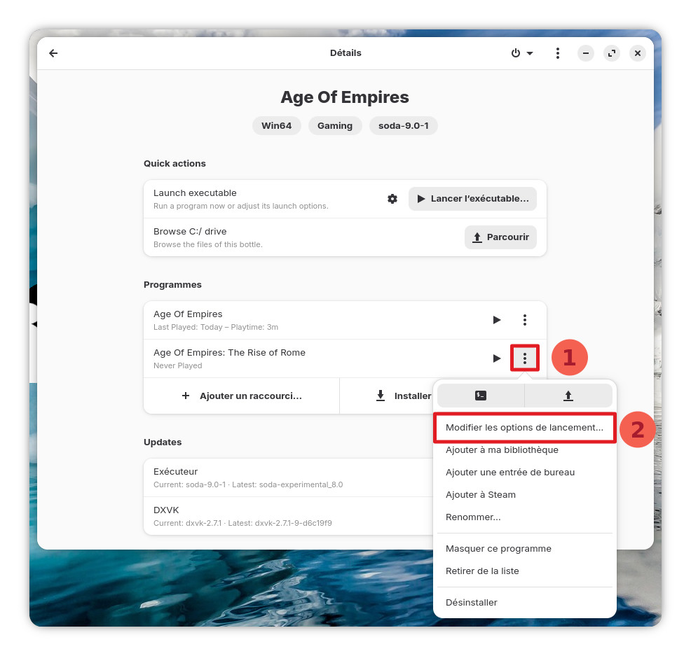Screen dimensions: 691x656
Task: Click Désinstaller in the context menu
Action: tap(472, 603)
